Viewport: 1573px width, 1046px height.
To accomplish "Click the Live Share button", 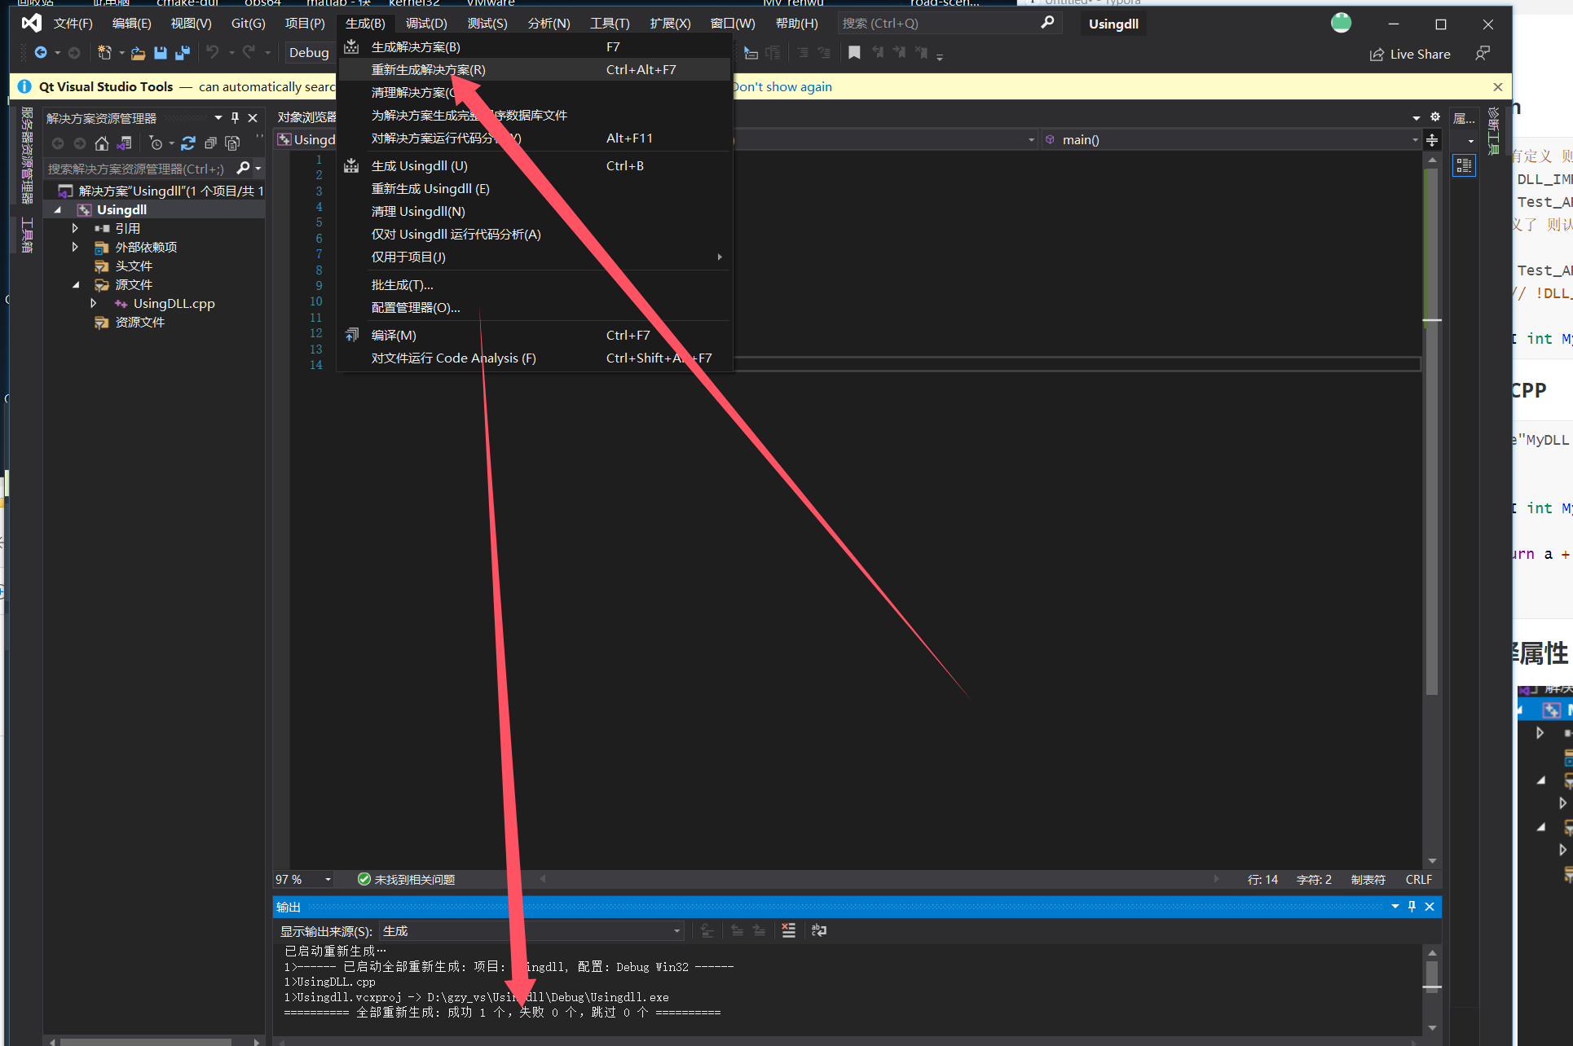I will click(x=1410, y=54).
